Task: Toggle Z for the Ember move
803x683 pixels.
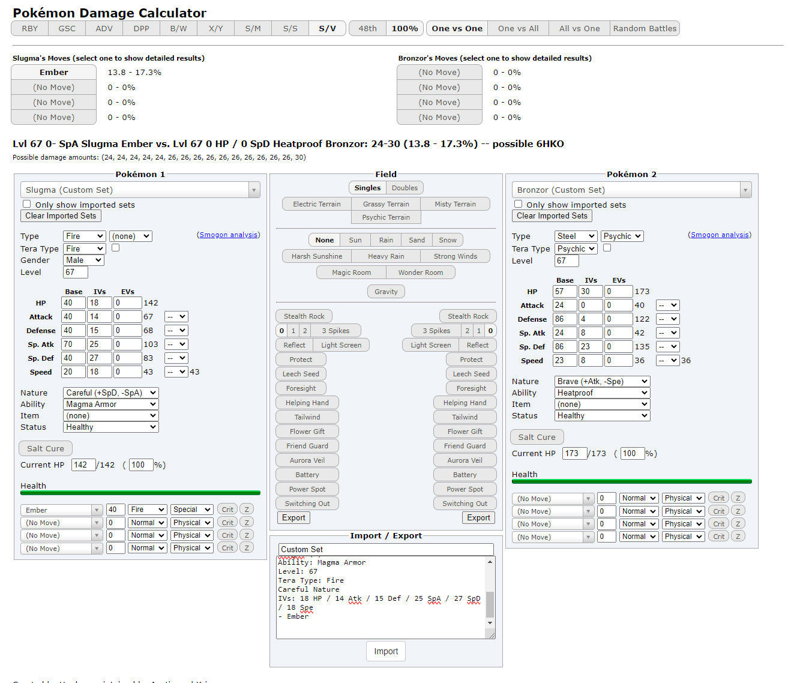Action: (247, 510)
